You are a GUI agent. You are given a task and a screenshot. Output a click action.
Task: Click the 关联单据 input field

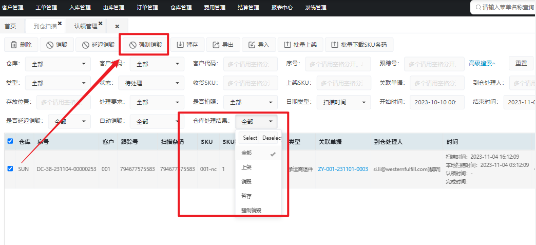437,83
